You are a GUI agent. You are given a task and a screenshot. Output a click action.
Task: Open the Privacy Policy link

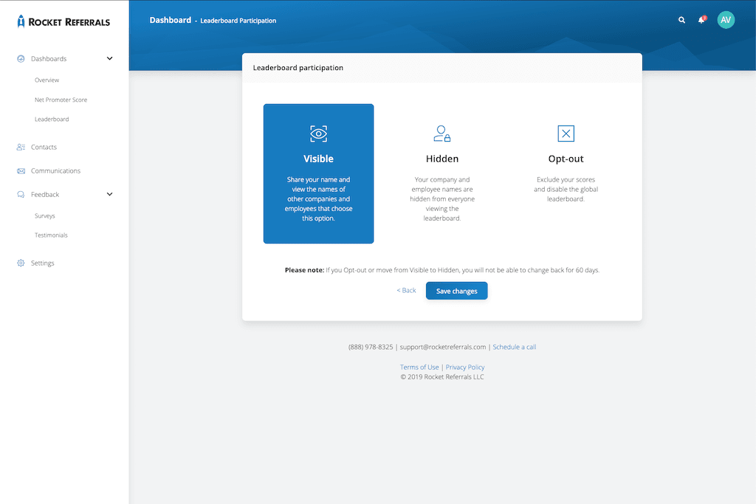(x=465, y=367)
